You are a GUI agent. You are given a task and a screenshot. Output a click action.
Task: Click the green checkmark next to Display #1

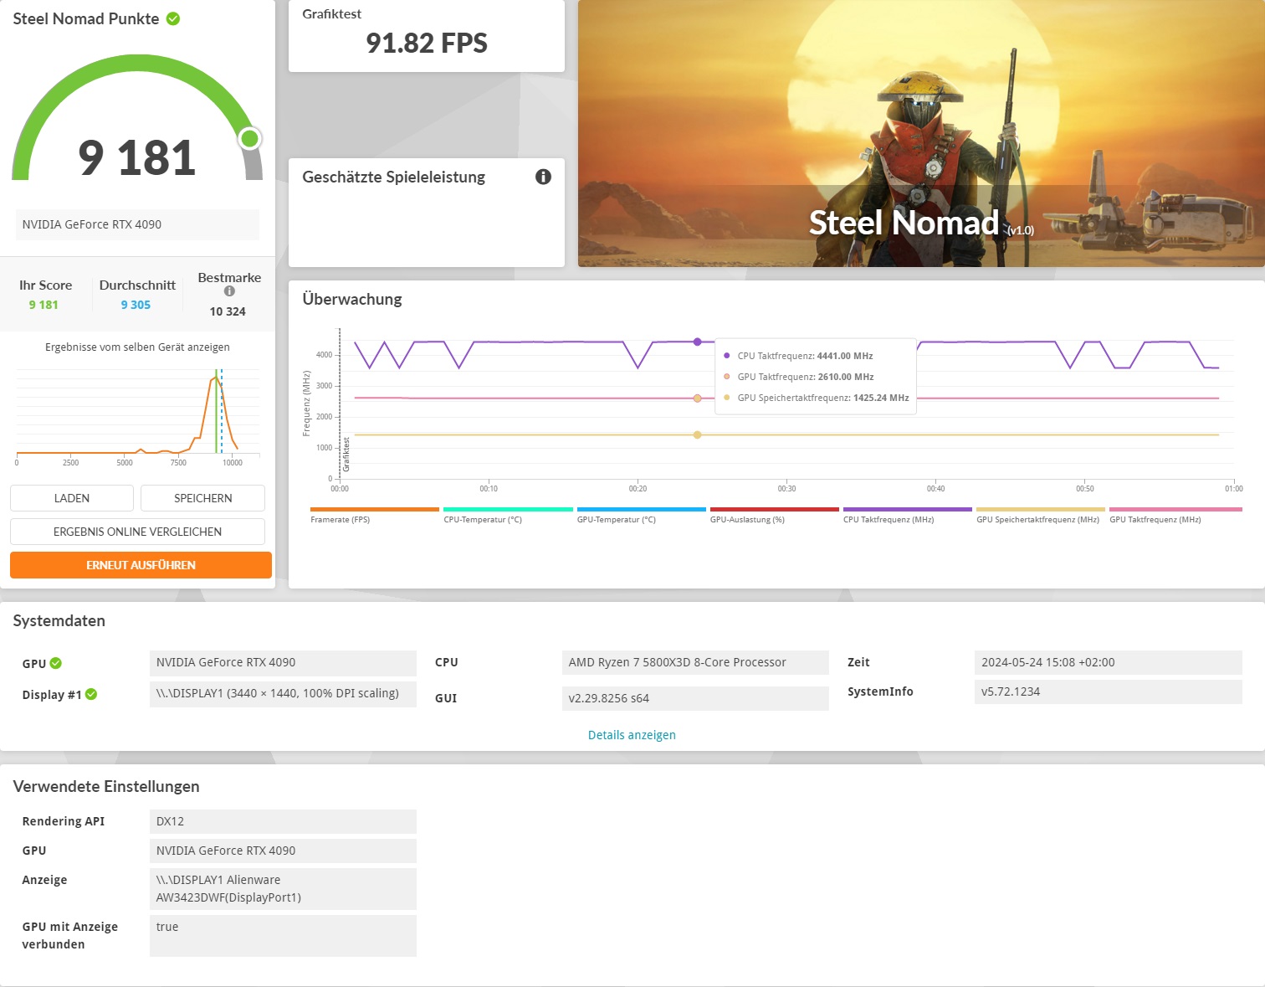(x=91, y=694)
